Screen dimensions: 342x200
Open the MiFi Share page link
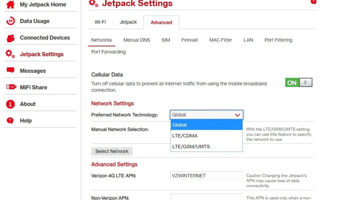(34, 87)
